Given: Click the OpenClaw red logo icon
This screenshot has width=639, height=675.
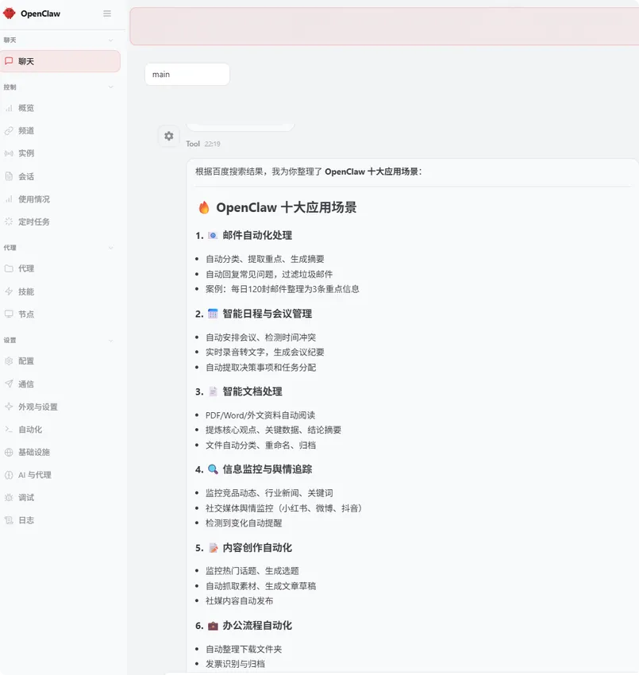Looking at the screenshot, I should click(9, 13).
